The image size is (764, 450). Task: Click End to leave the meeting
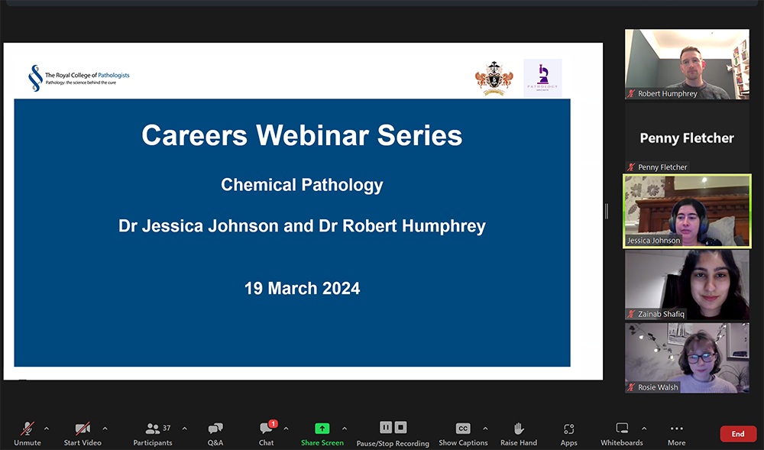[737, 433]
